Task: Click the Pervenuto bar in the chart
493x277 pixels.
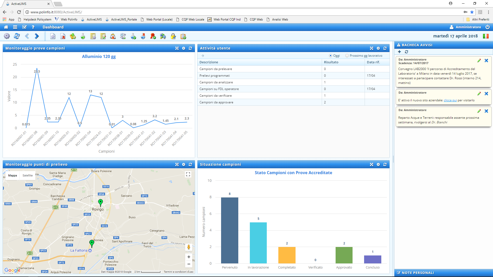Action: 230,230
